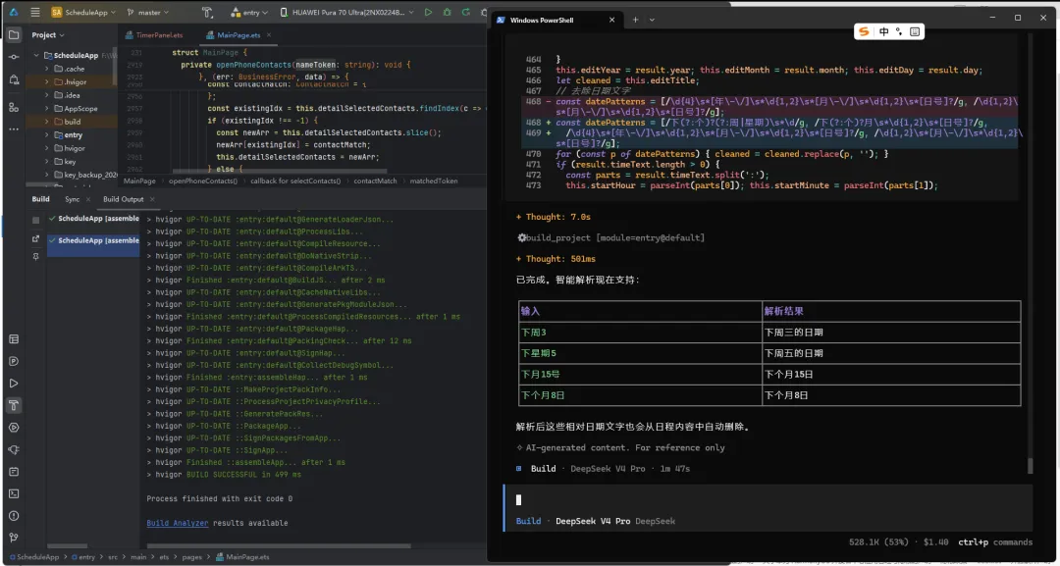Open the Problems exclamation icon
Screen dimensions: 1060x566
(14, 515)
